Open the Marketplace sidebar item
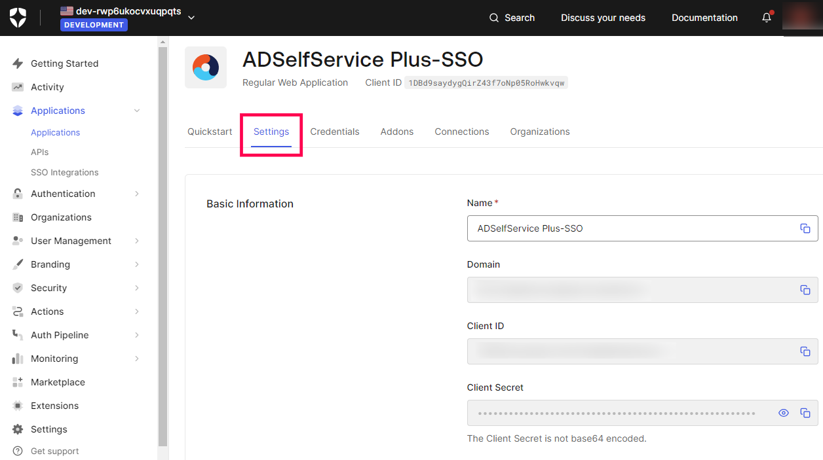The height and width of the screenshot is (460, 823). 58,382
